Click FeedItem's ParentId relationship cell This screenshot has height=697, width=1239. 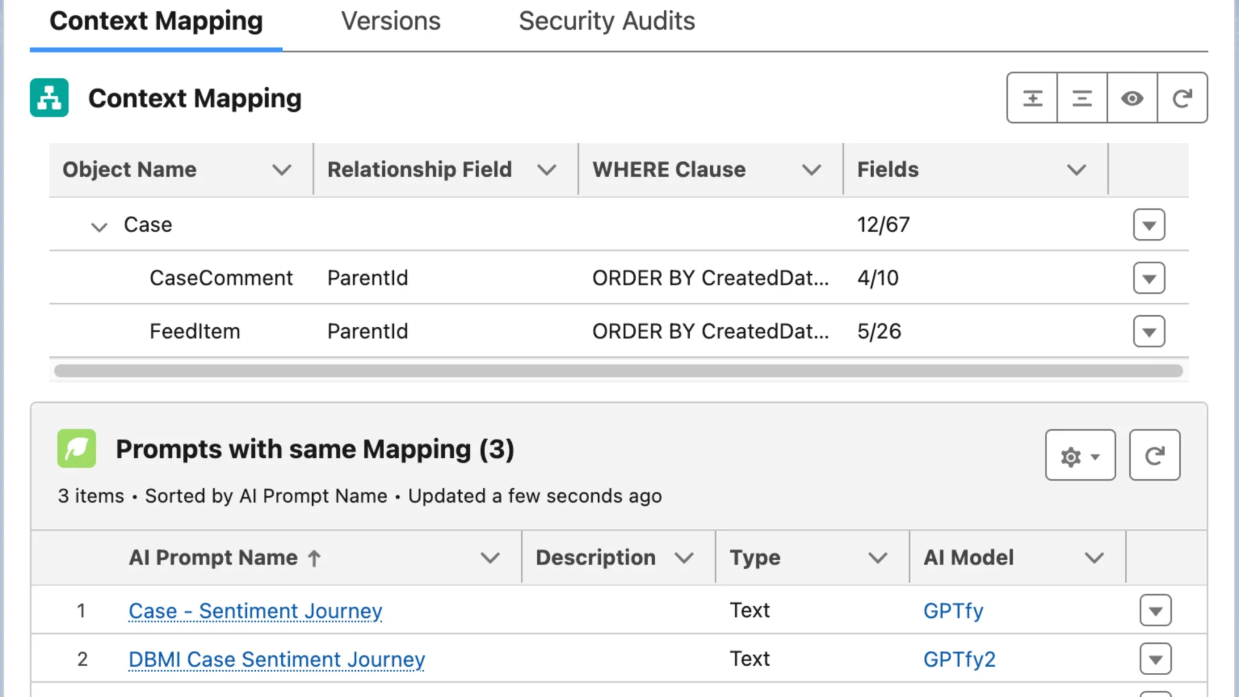368,332
